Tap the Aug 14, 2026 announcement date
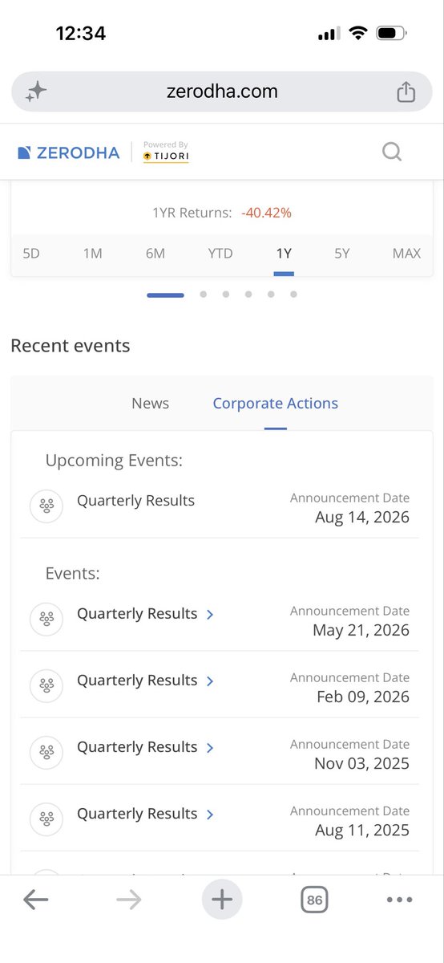This screenshot has width=444, height=963. pos(362,518)
